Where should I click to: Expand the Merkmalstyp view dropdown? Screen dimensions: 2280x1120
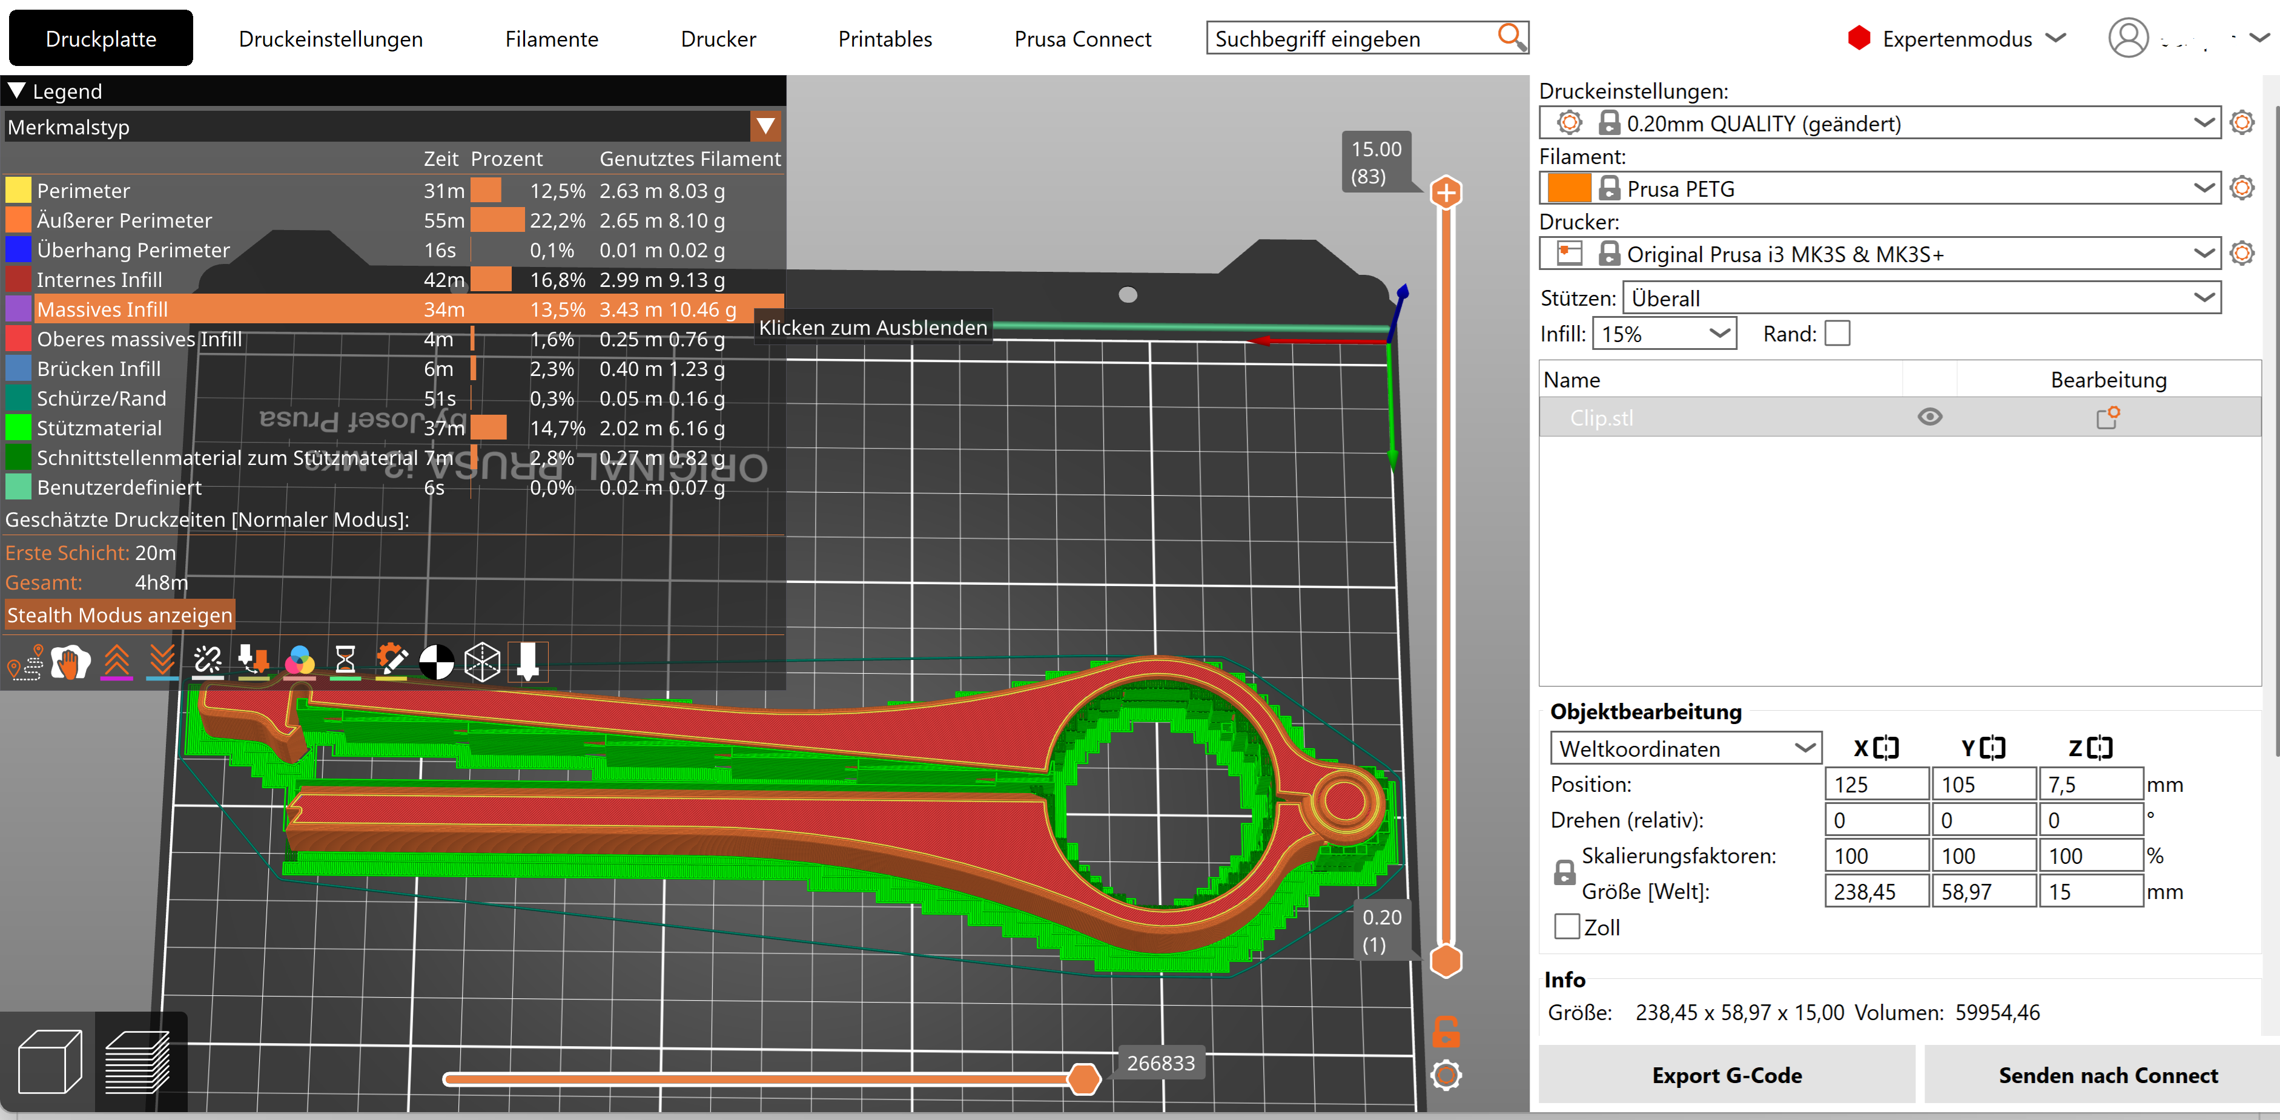click(765, 127)
